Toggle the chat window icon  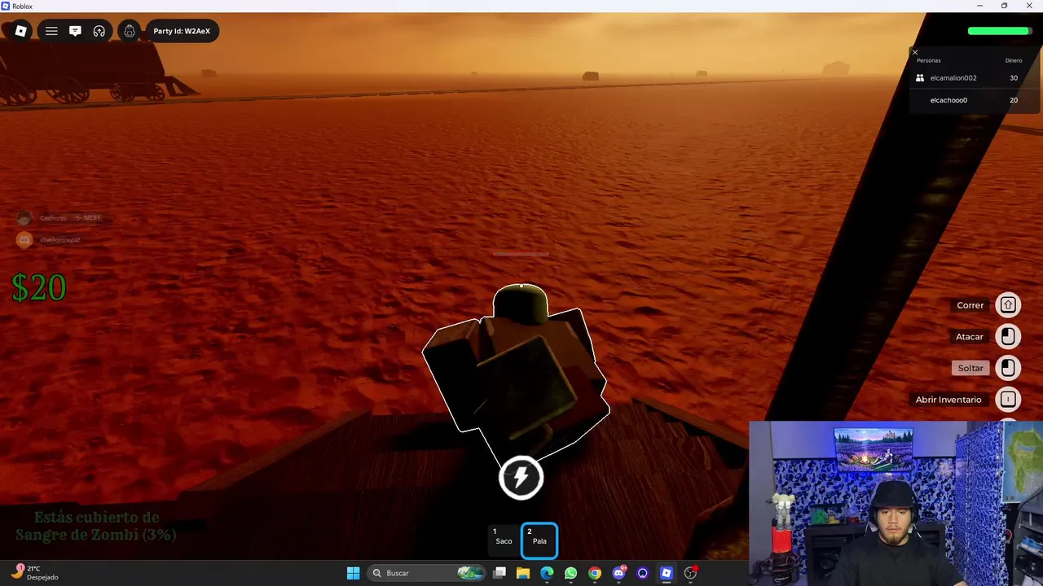[75, 31]
